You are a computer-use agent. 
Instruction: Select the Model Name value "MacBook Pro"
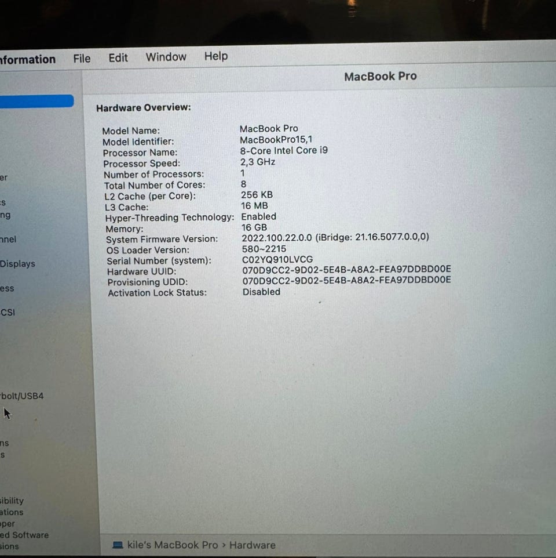(269, 128)
